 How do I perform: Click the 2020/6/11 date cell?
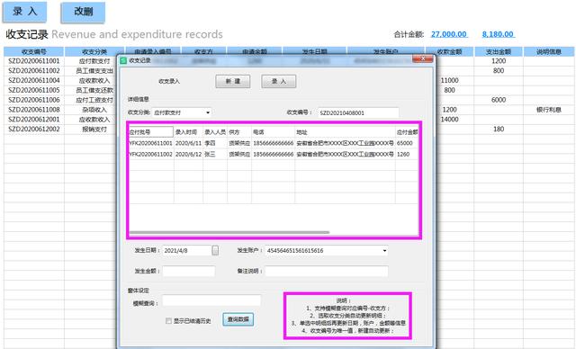pyautogui.click(x=188, y=143)
